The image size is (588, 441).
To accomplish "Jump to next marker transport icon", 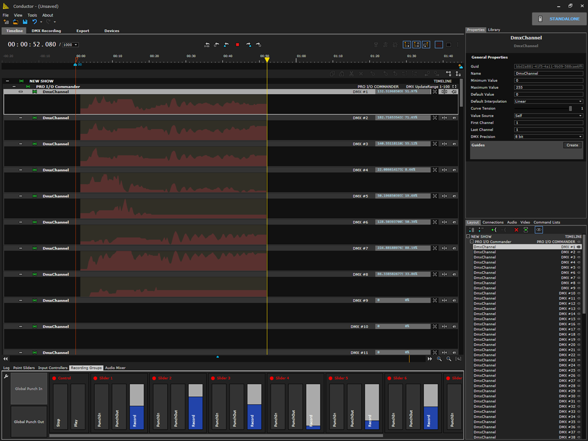I will click(248, 45).
